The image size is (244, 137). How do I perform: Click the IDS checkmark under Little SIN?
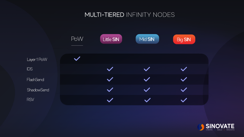tap(110, 69)
